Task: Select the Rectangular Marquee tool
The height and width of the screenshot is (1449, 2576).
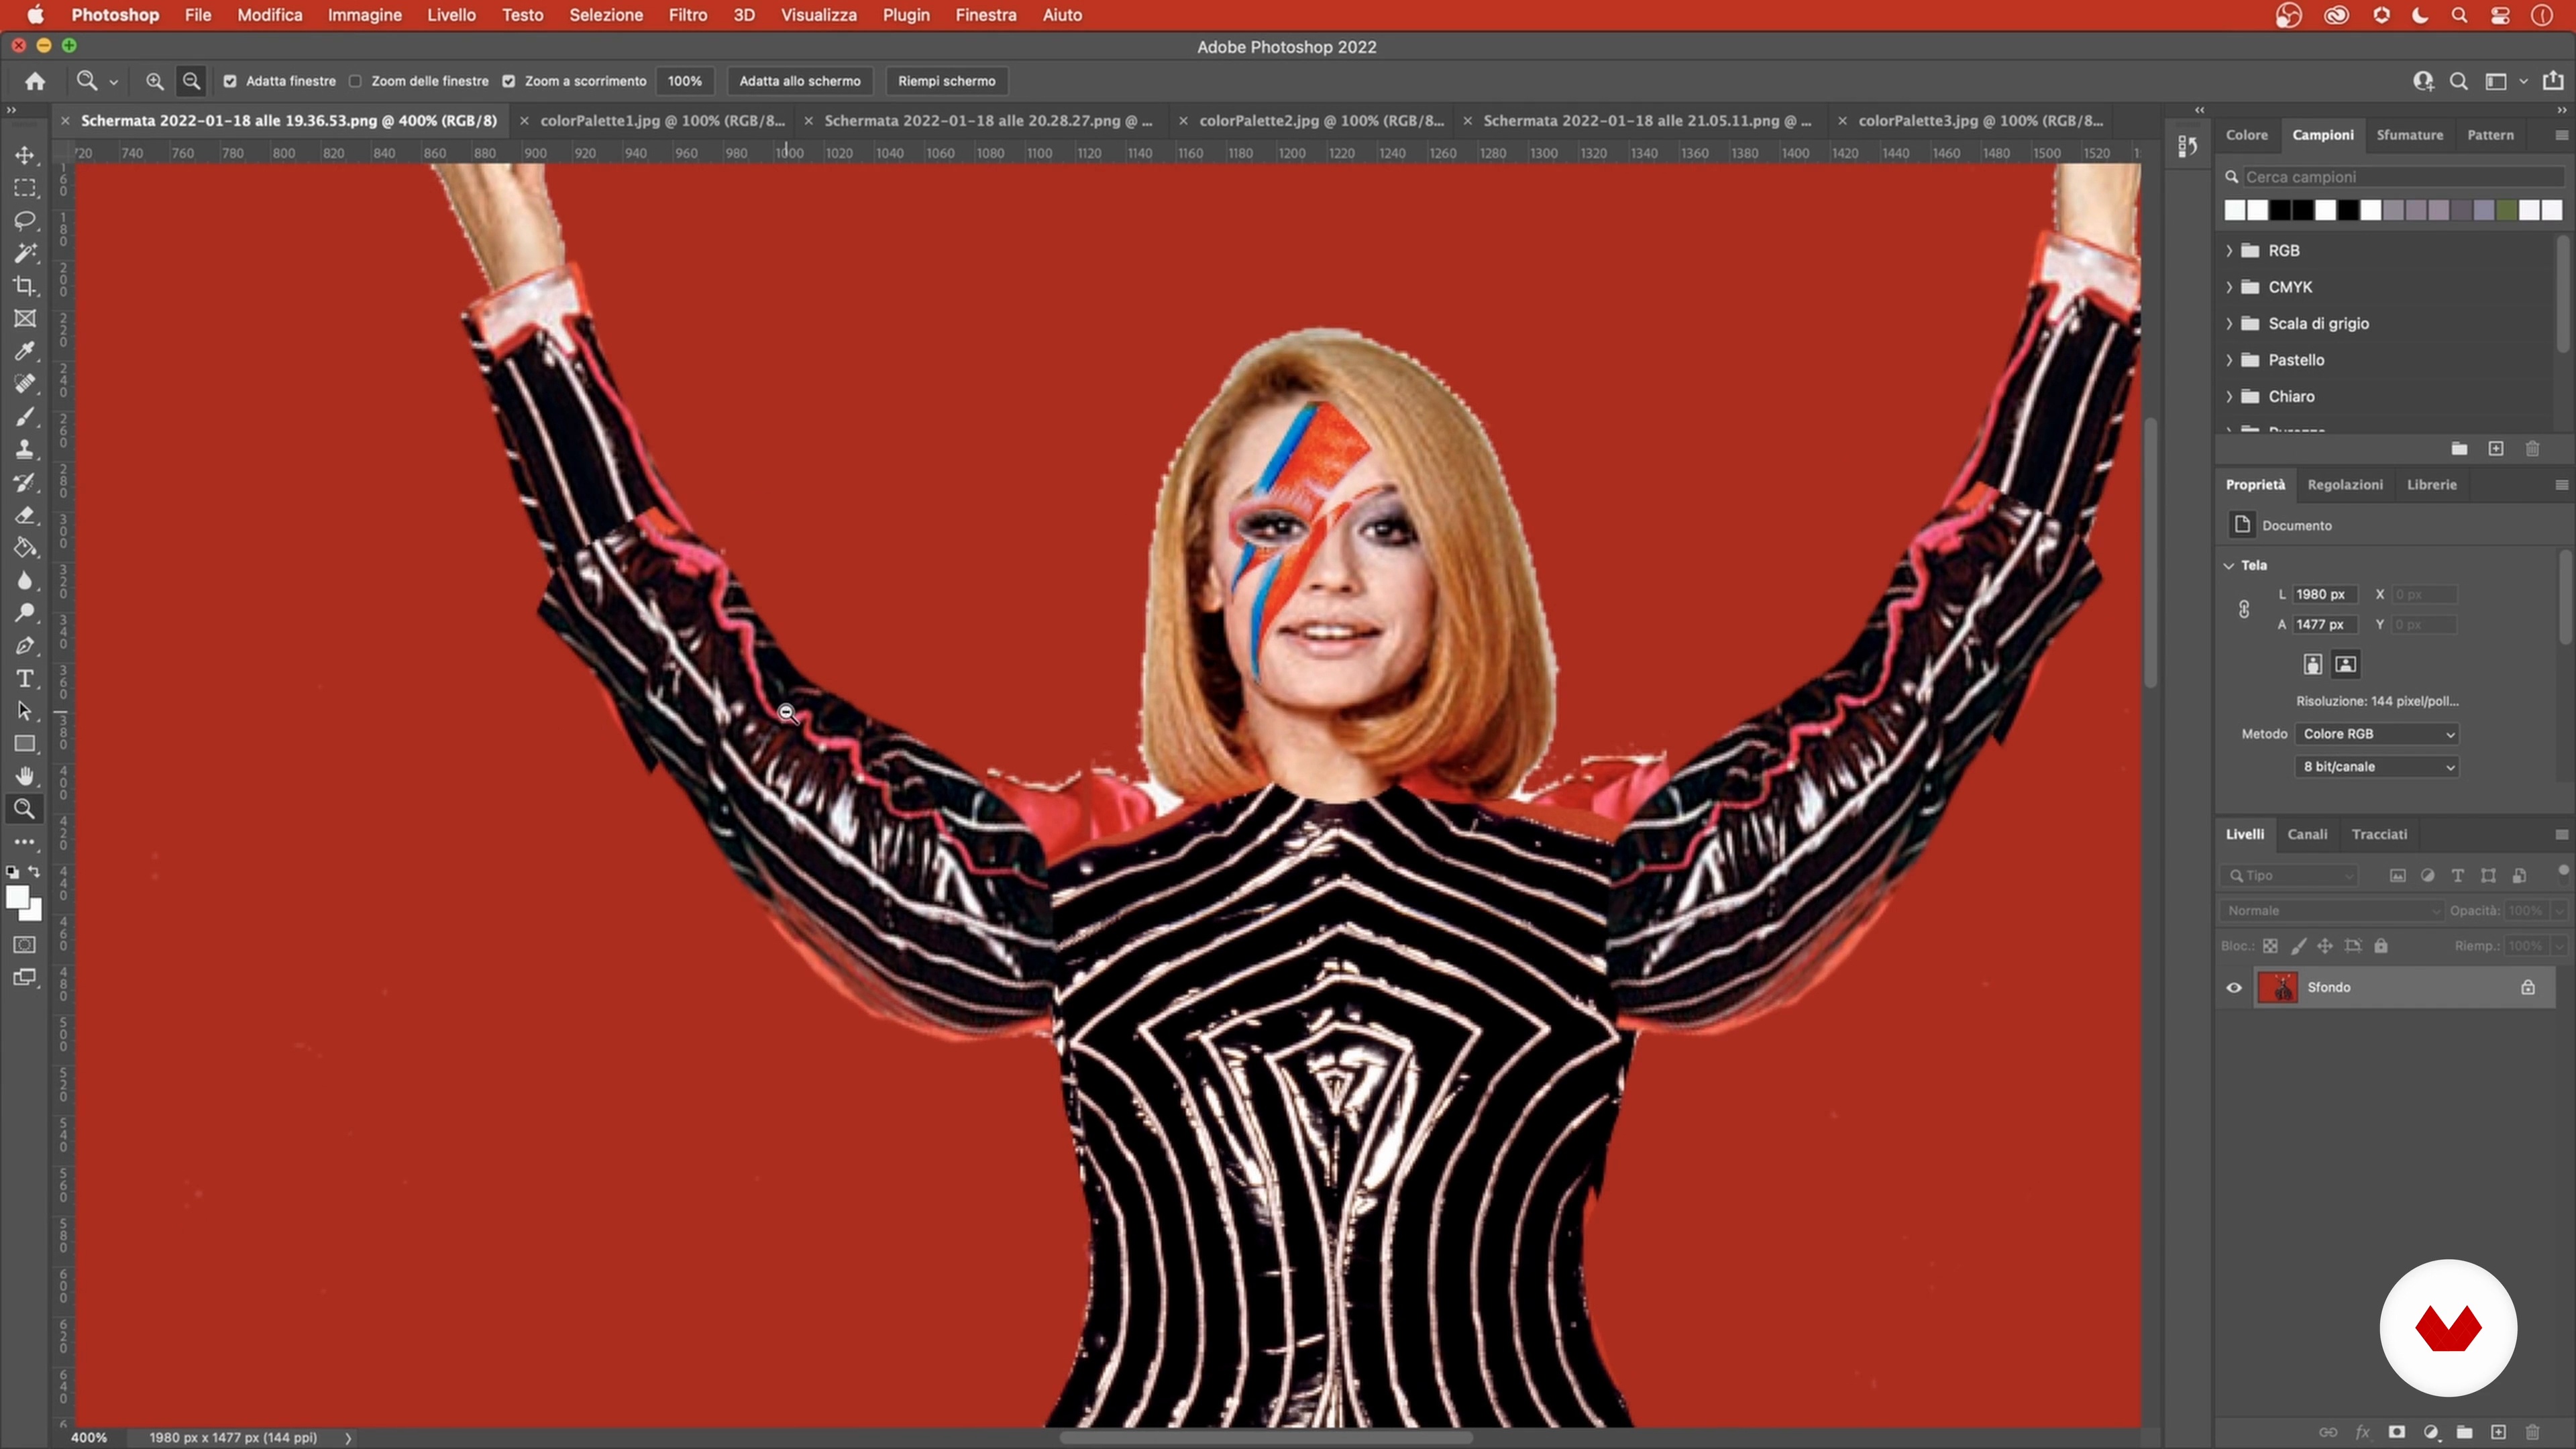Action: (x=25, y=188)
